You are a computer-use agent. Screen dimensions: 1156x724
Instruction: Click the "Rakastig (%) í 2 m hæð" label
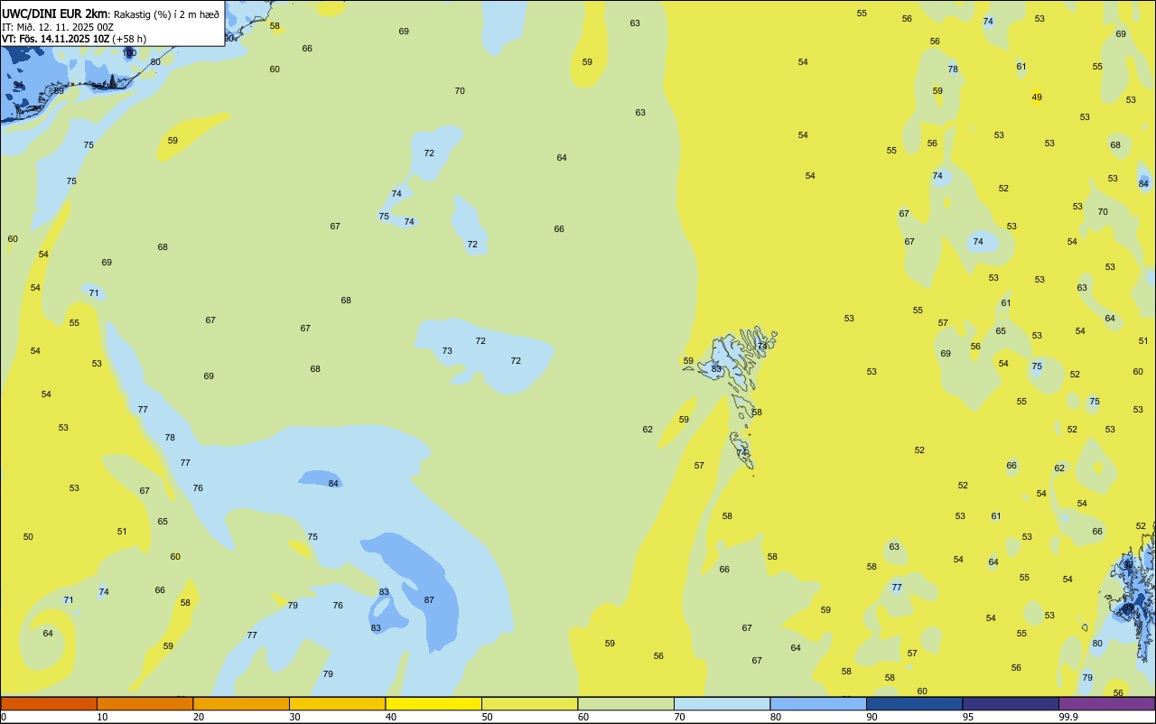pos(166,14)
